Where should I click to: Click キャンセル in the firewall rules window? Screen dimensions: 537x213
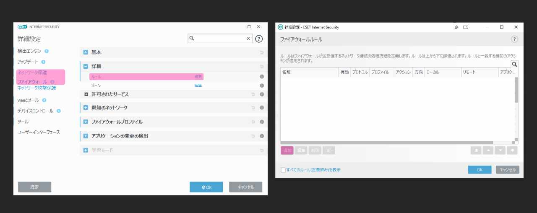click(x=508, y=170)
